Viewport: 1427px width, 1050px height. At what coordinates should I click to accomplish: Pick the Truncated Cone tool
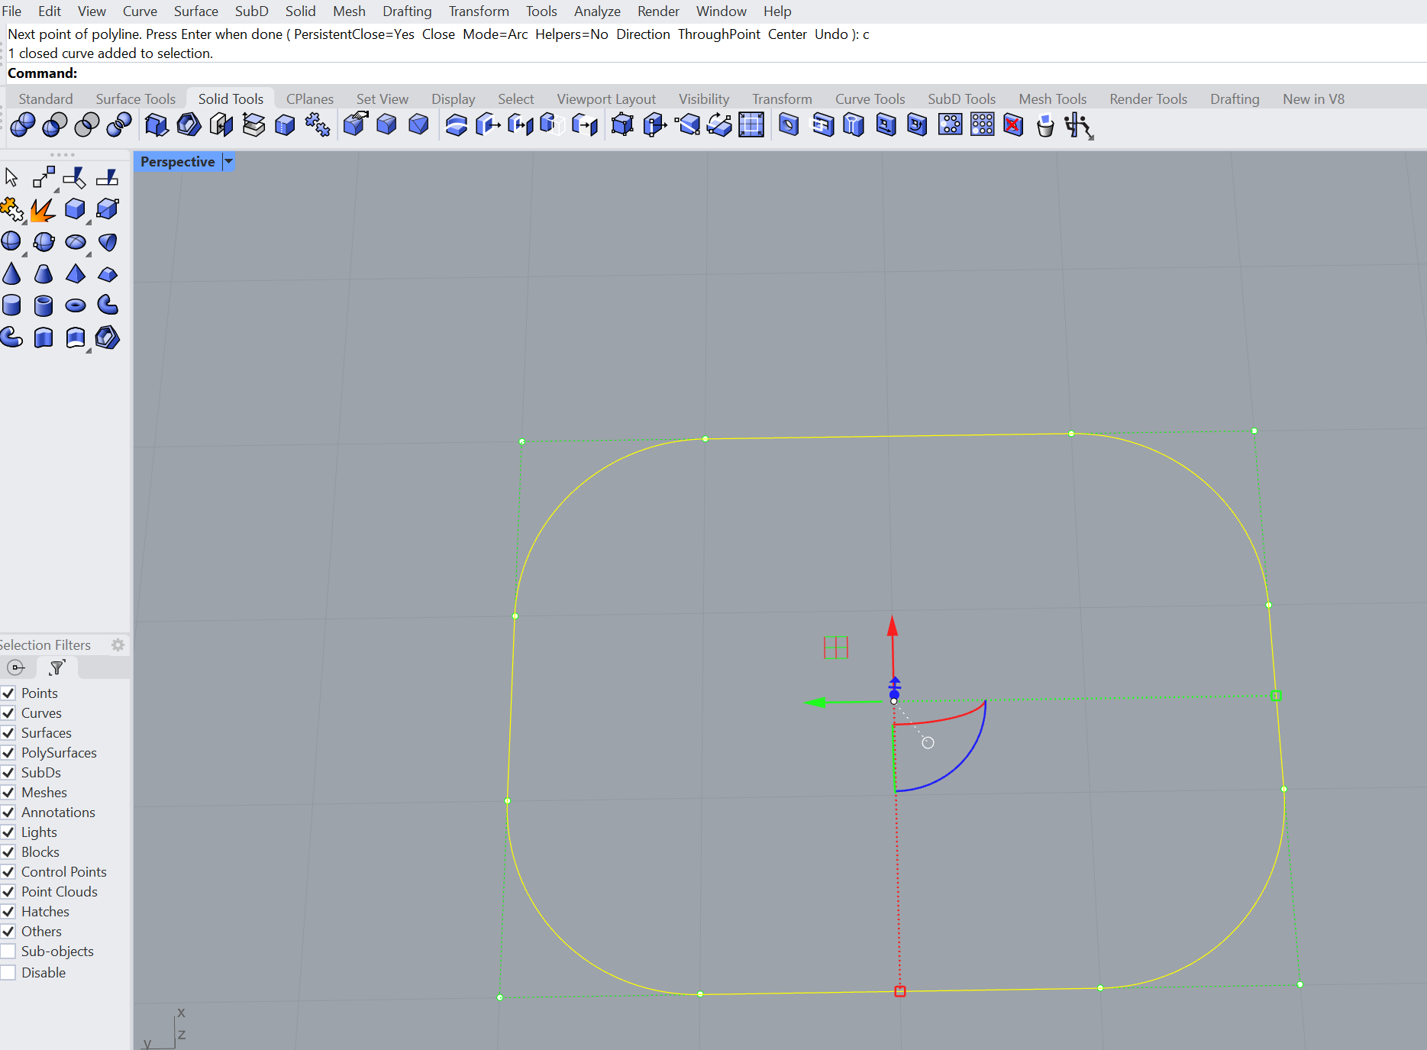pyautogui.click(x=44, y=274)
